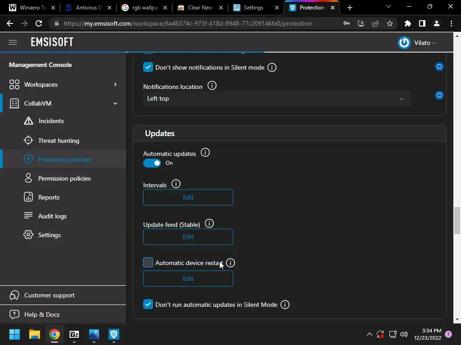
Task: Enable Automatic device restart checkbox
Action: click(x=148, y=262)
